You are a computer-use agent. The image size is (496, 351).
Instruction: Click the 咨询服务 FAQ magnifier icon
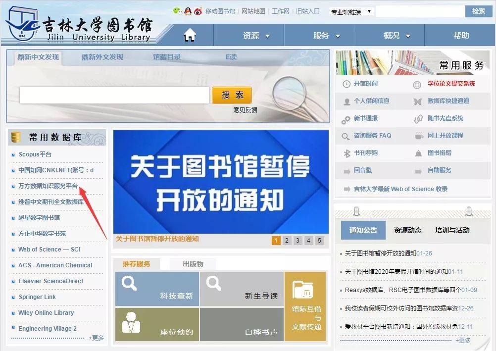click(x=346, y=136)
